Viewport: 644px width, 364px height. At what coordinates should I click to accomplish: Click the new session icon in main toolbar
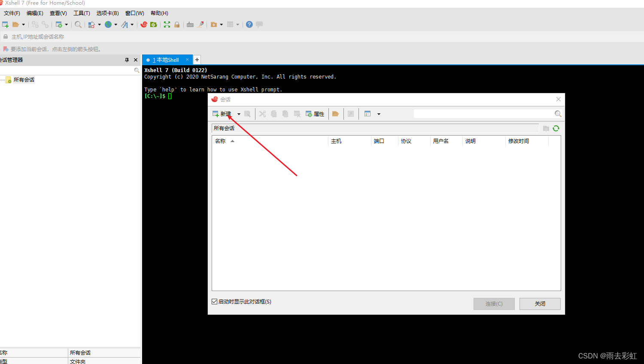point(5,24)
